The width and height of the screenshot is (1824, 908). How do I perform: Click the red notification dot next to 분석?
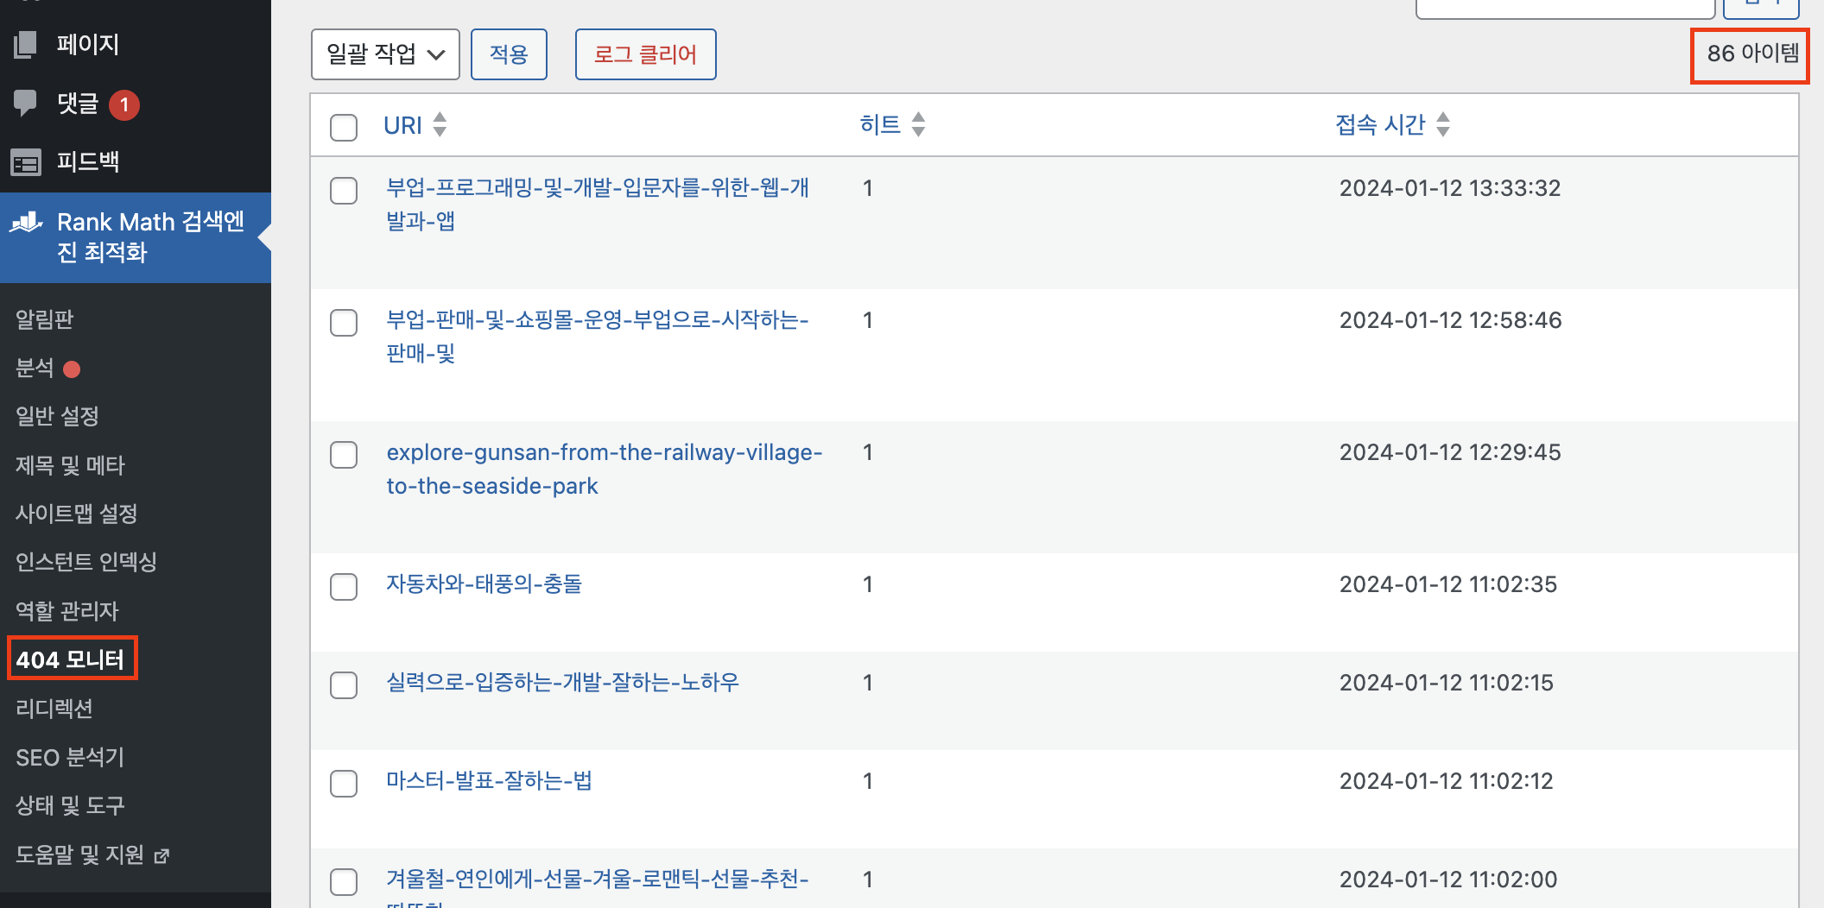[x=73, y=369]
